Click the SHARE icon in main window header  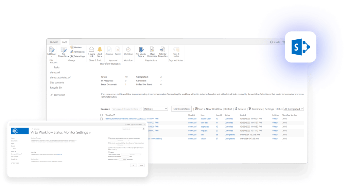point(271,42)
